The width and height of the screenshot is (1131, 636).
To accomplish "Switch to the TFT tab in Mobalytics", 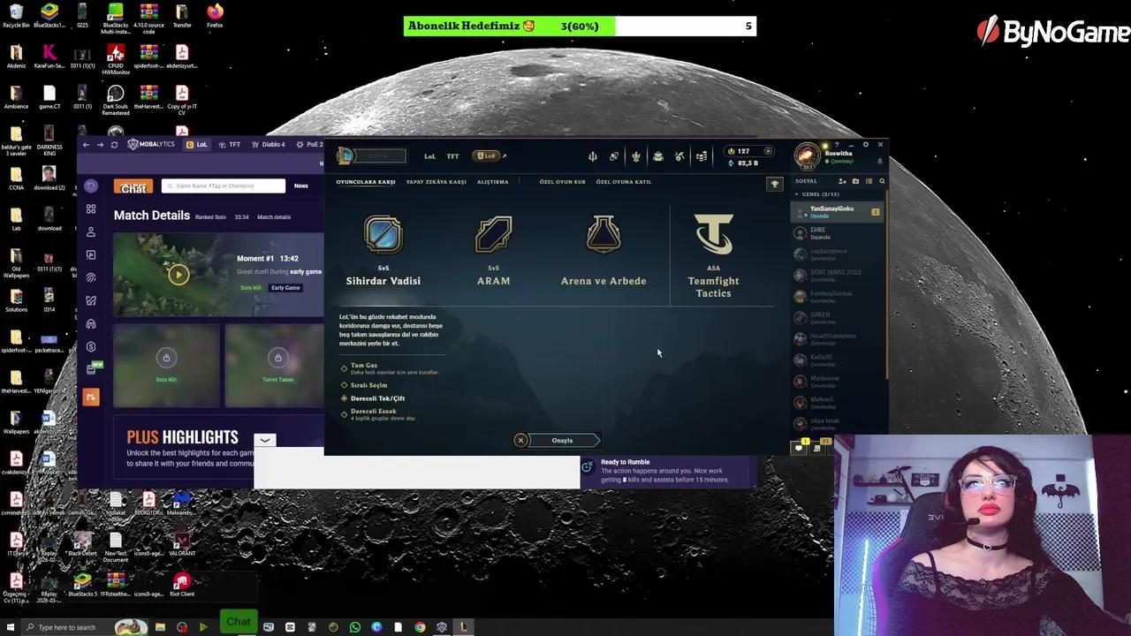I will 232,144.
